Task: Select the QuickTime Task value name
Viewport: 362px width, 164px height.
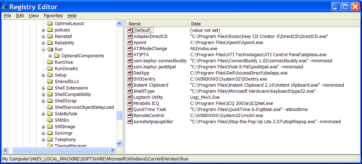Action: point(150,109)
